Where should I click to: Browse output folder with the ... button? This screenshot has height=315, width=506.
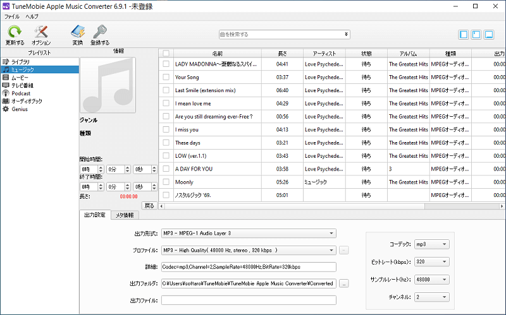pos(344,284)
